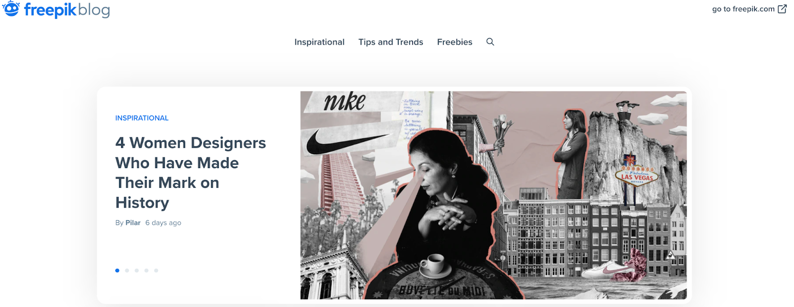This screenshot has width=794, height=307.
Task: Open the search magnifier icon
Action: [x=490, y=42]
